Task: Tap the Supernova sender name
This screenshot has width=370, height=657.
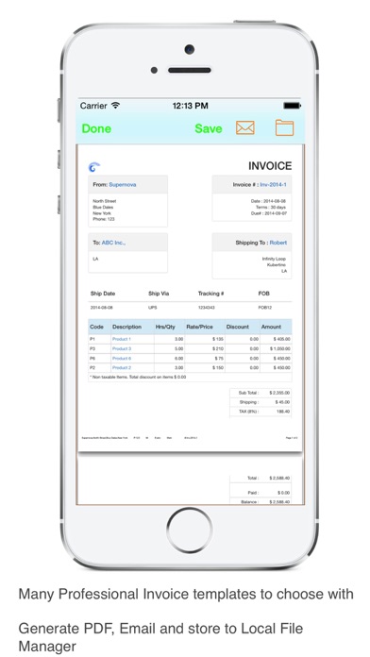Action: coord(123,184)
